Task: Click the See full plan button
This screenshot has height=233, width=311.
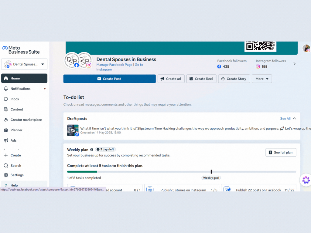Action: click(x=281, y=152)
